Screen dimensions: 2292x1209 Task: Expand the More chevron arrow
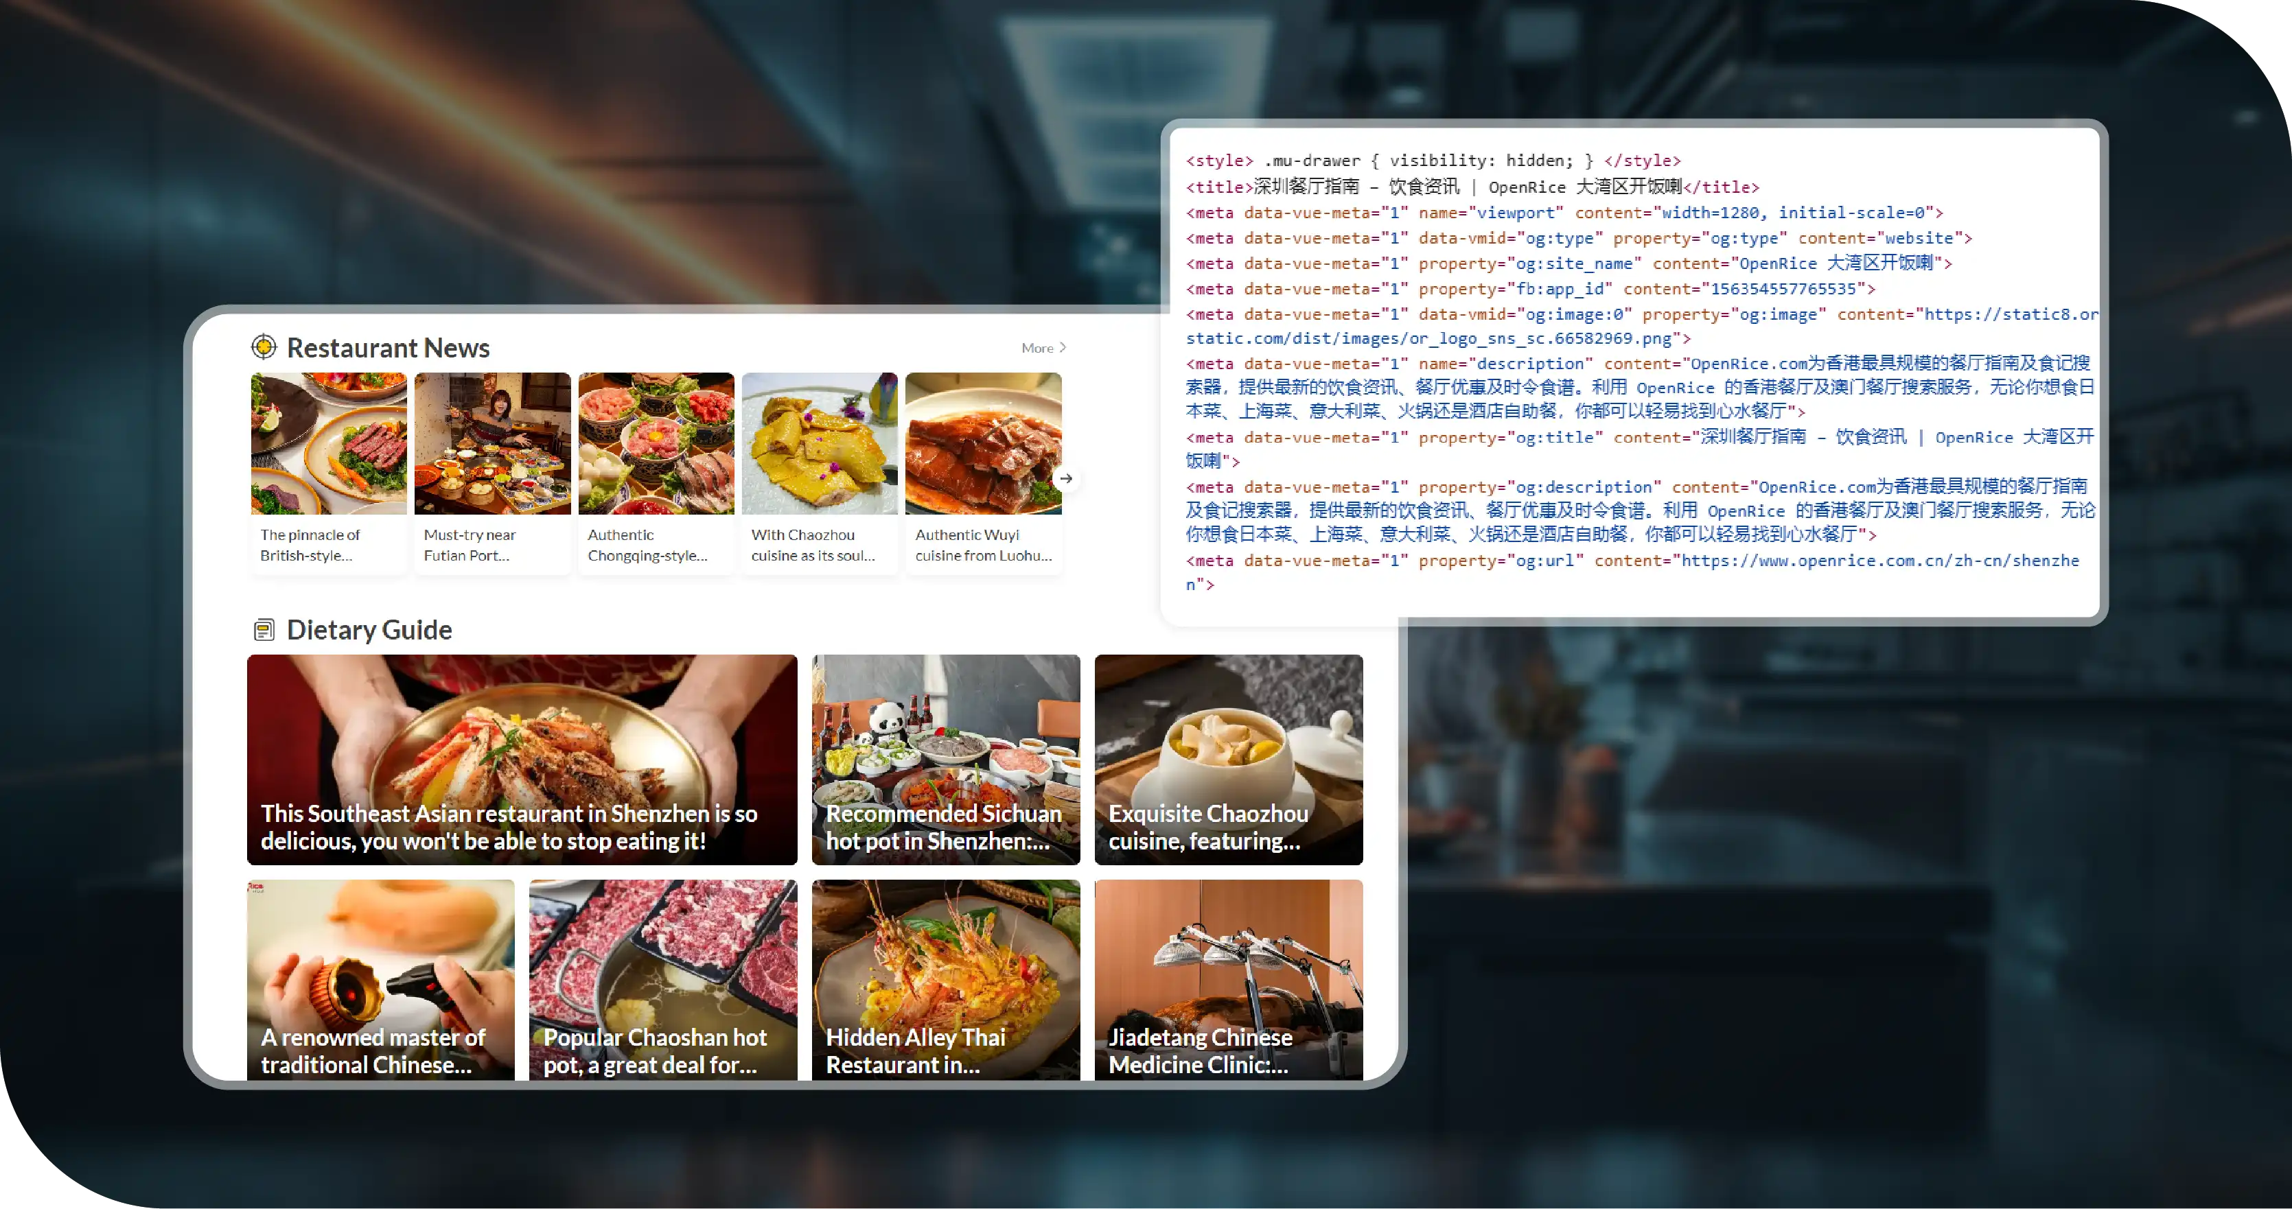pos(1063,348)
